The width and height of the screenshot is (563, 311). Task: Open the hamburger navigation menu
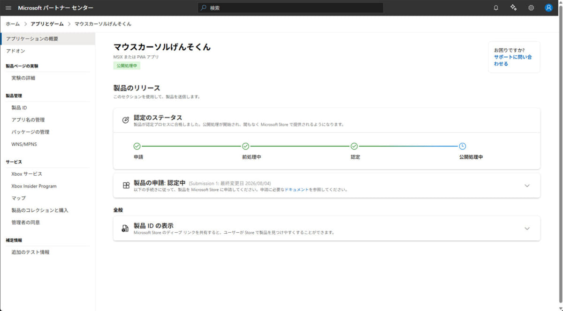[x=8, y=8]
